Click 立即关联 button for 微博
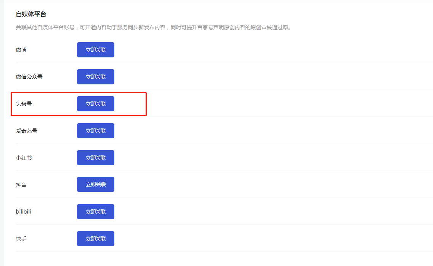 [x=96, y=50]
